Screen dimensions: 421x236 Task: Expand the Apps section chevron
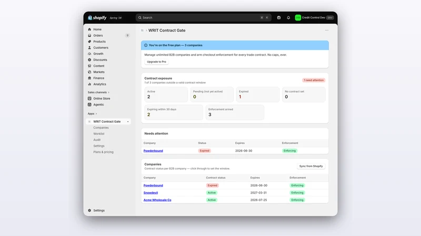(96, 114)
